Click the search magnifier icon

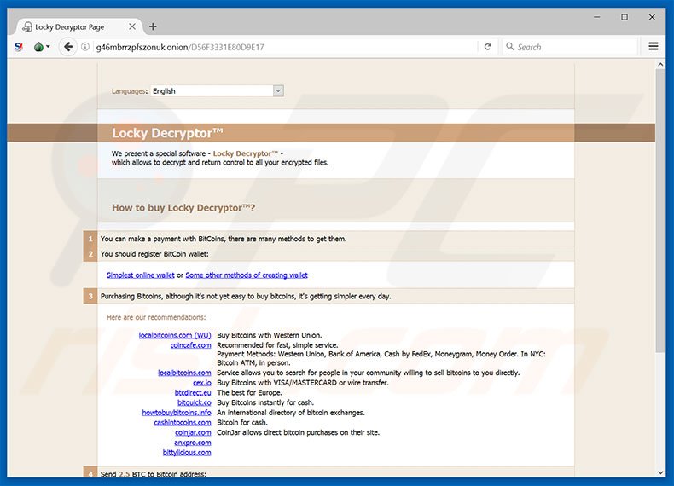[510, 46]
